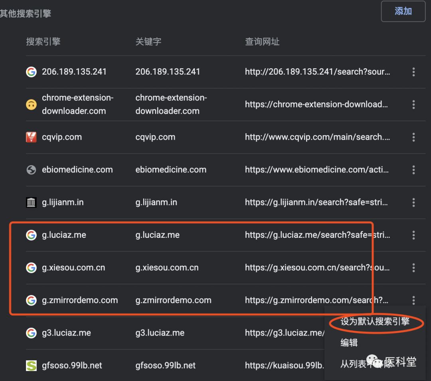Screen dimensions: 431x381
Task: Click keyword cell g.zmirrordemo.com
Action: 173,300
